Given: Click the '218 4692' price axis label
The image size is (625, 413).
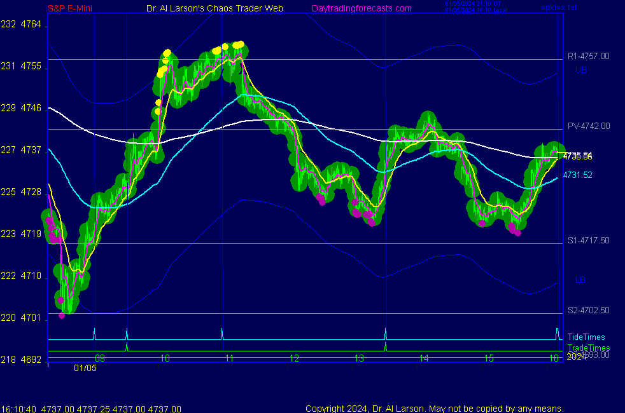Looking at the screenshot, I should [x=21, y=360].
